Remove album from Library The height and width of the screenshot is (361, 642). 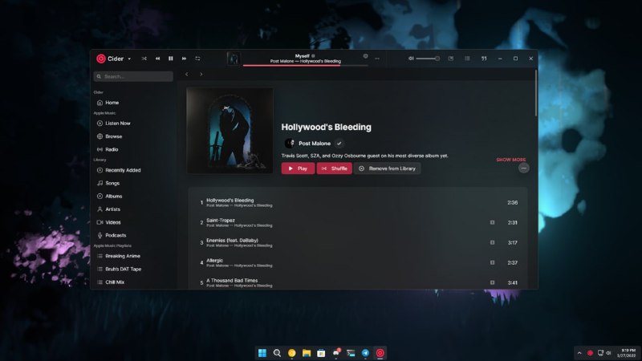click(388, 168)
